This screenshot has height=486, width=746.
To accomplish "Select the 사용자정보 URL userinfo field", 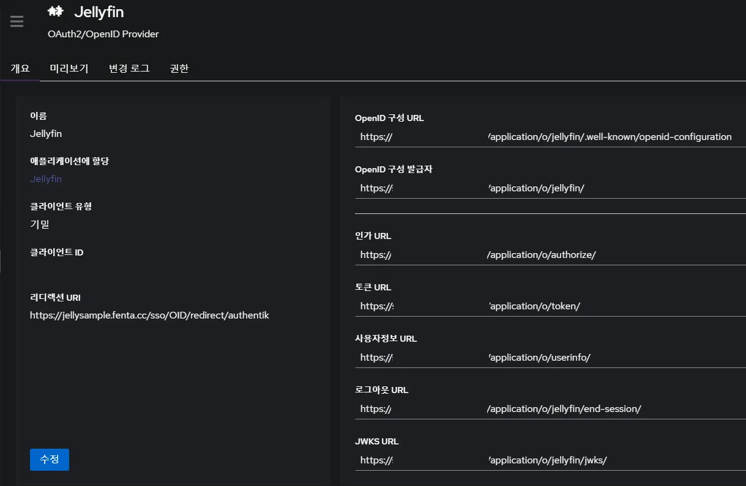I will [546, 357].
